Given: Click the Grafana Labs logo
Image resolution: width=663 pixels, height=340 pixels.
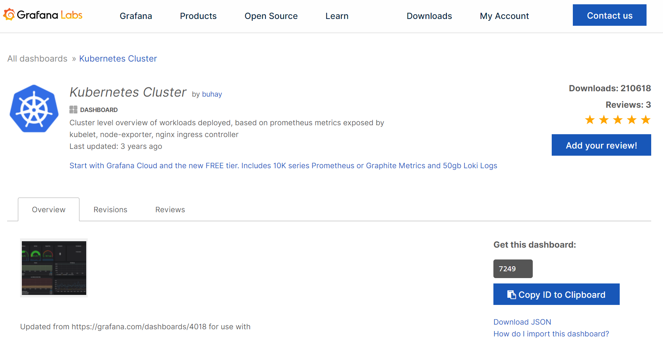Looking at the screenshot, I should [x=43, y=15].
